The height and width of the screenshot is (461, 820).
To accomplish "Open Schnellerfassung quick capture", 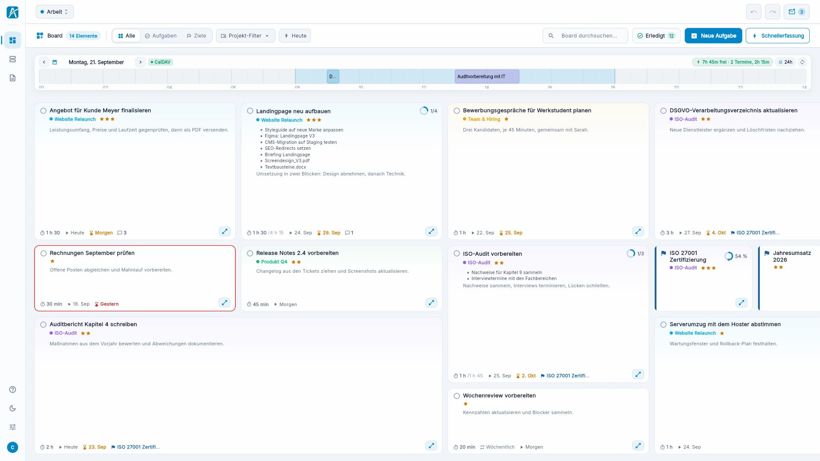I will [778, 36].
